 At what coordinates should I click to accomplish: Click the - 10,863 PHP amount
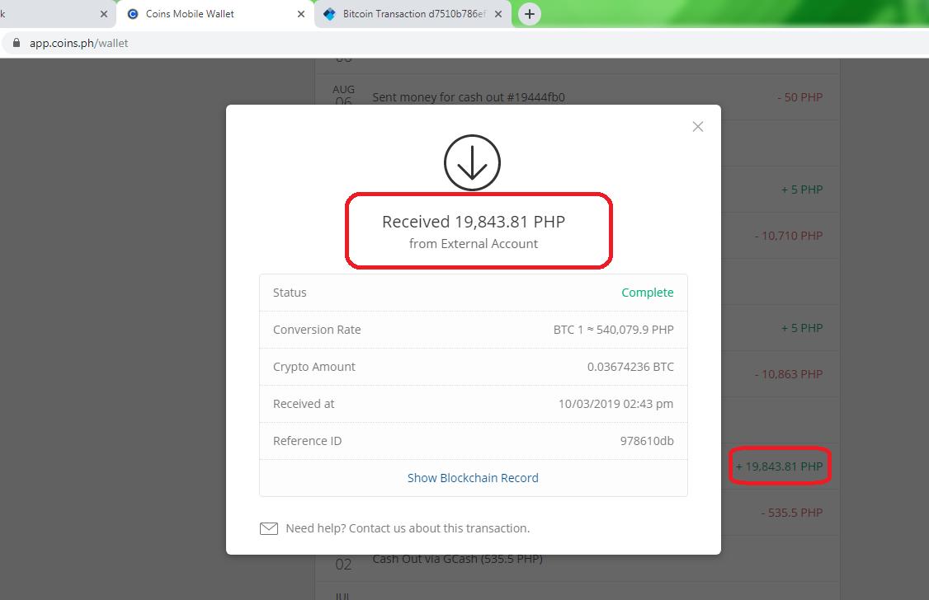[x=789, y=374]
